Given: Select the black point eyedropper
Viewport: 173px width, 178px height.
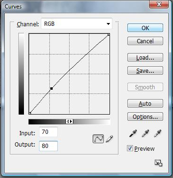Looking at the screenshot, I should [133, 133].
